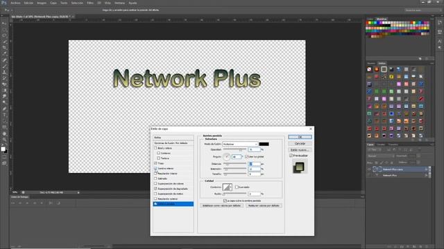
Task: Hide the Network Plus copia layer
Action: tap(369, 169)
